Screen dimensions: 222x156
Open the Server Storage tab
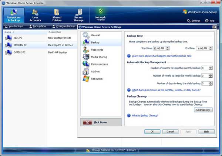78,15
